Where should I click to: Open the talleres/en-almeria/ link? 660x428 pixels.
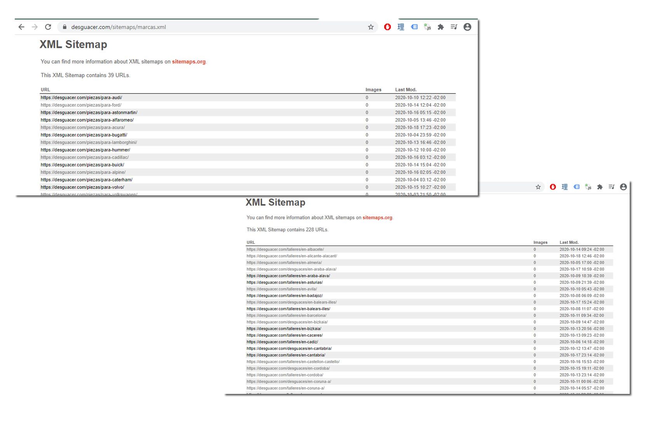coord(284,262)
